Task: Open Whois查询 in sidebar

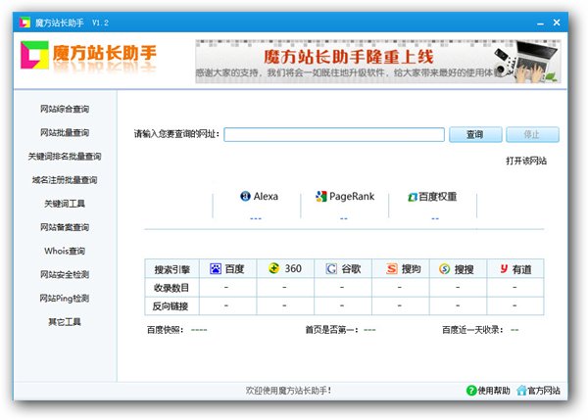Action: tap(65, 251)
